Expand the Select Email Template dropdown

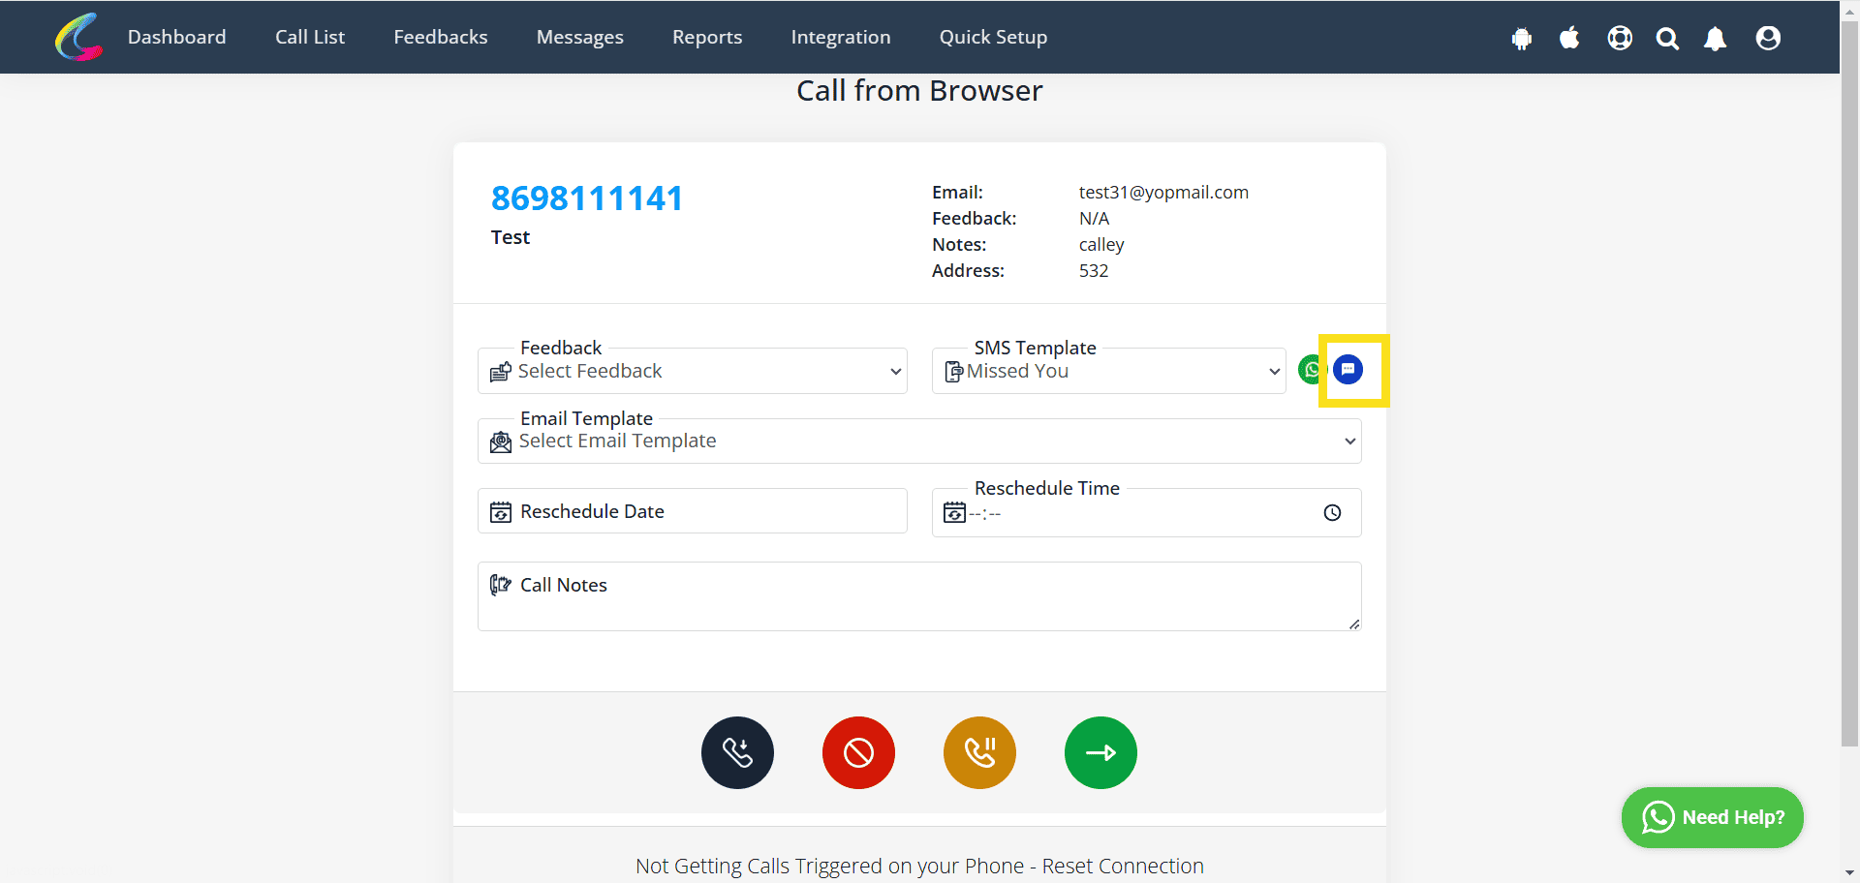click(919, 441)
